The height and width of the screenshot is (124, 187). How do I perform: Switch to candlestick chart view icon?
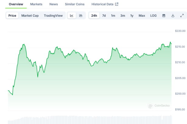[x=81, y=16]
